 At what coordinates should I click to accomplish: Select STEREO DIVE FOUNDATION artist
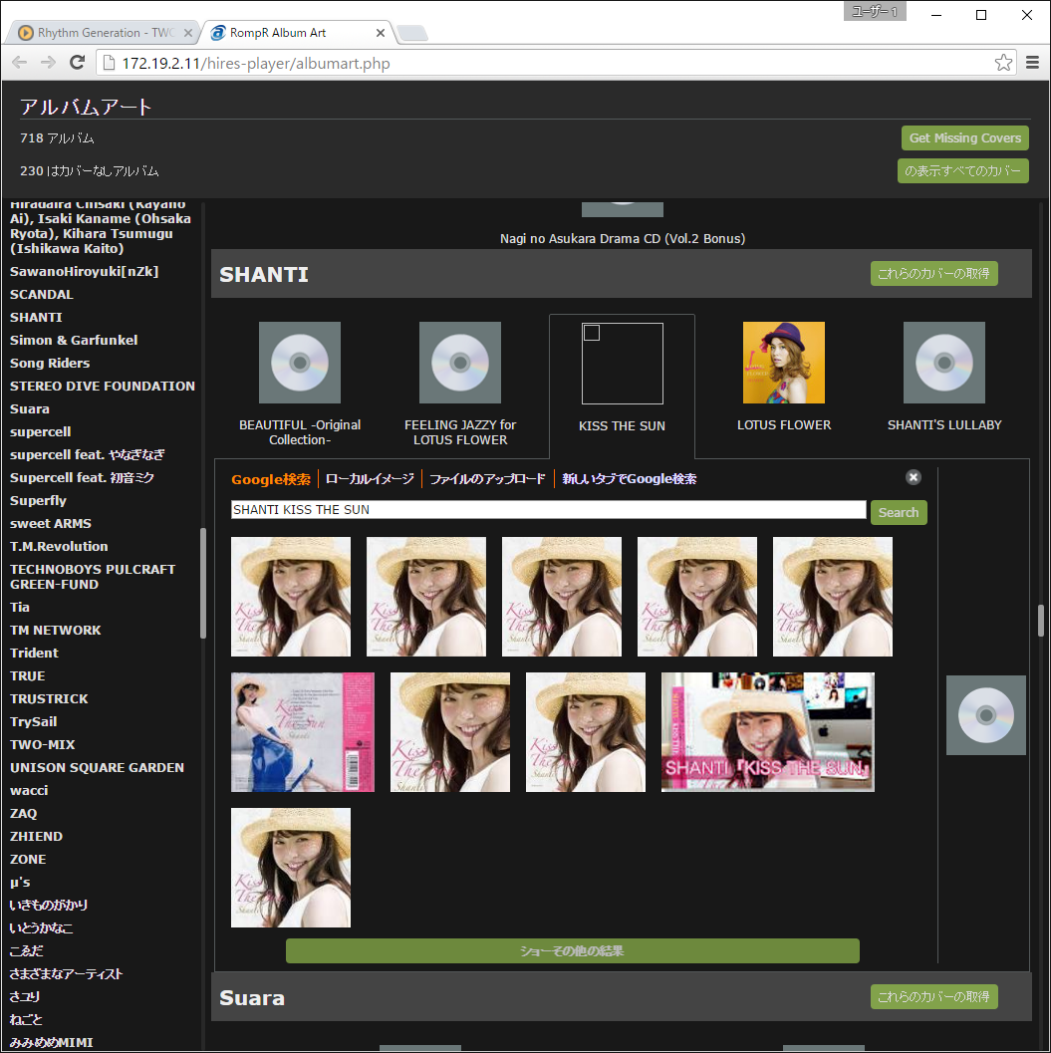pyautogui.click(x=102, y=386)
